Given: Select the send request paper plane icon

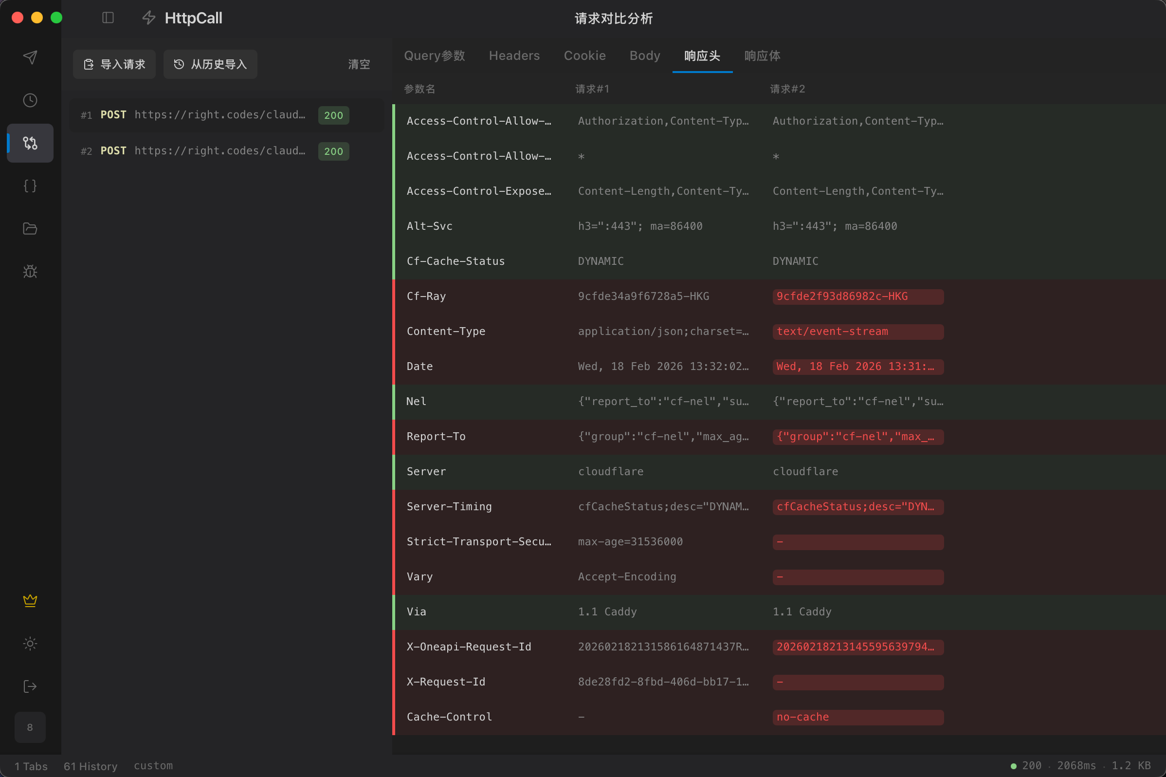Looking at the screenshot, I should coord(30,57).
